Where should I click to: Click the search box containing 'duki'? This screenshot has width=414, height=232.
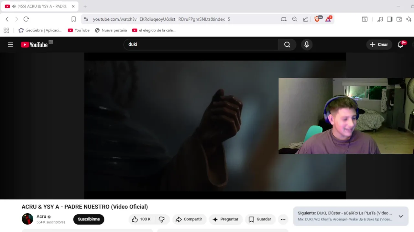click(201, 44)
